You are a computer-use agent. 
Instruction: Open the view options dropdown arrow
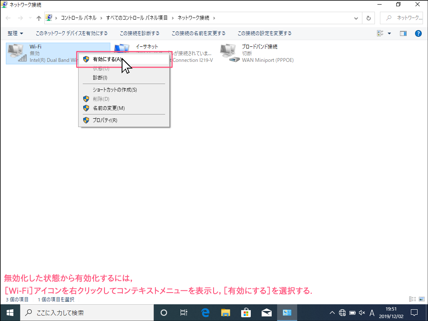(x=389, y=33)
